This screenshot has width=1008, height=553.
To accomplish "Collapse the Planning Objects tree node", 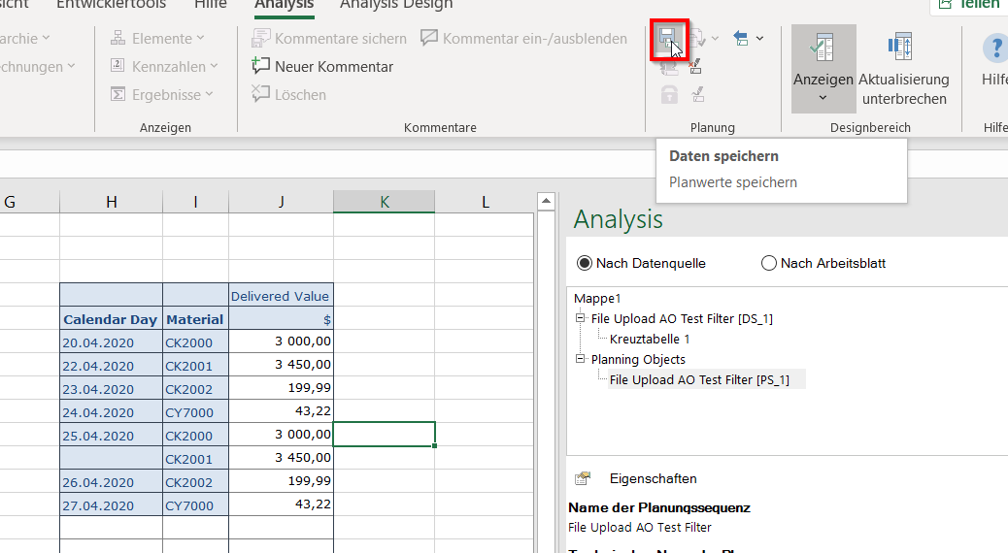I will tap(581, 359).
